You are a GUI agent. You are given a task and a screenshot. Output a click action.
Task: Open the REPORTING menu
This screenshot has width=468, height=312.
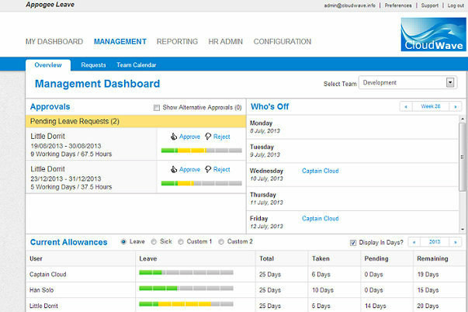tap(177, 41)
